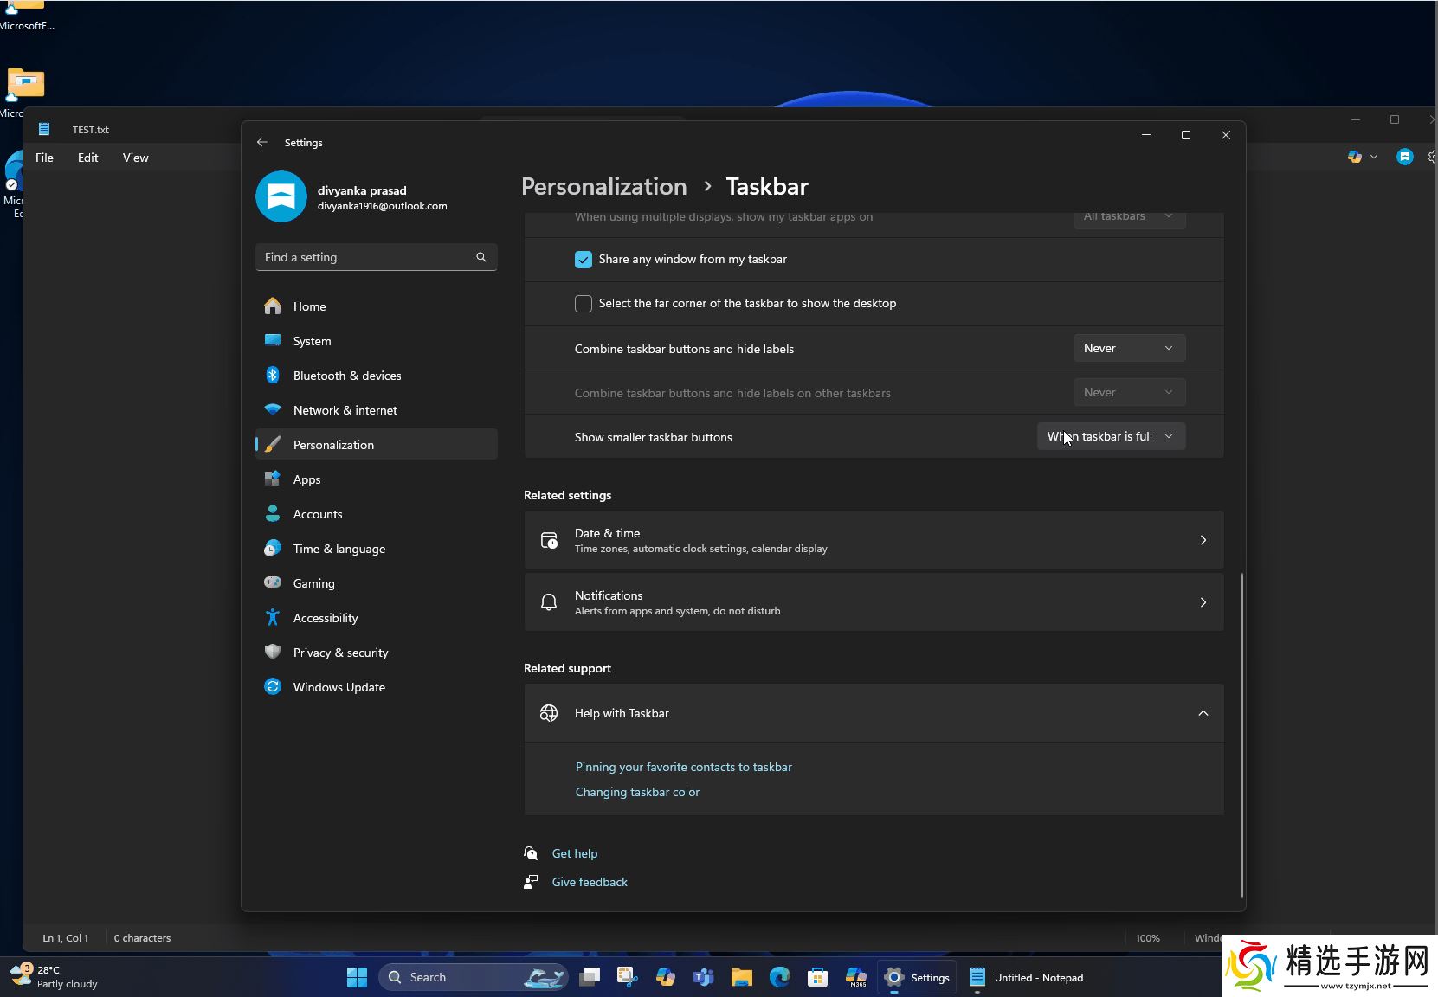Collapse the Help with Taskbar section
Screen dimensions: 1438x997
tap(1203, 713)
